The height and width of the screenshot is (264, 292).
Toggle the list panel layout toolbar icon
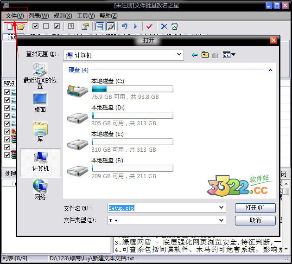click(x=100, y=26)
